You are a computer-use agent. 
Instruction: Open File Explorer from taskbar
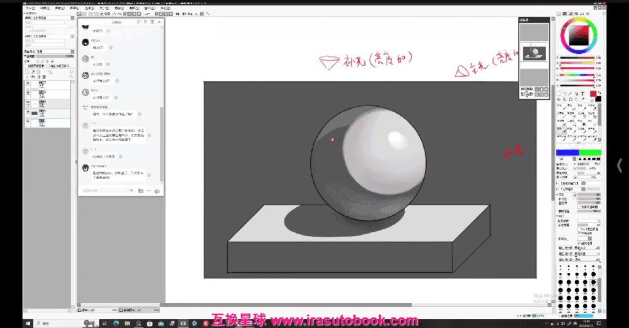[127, 323]
